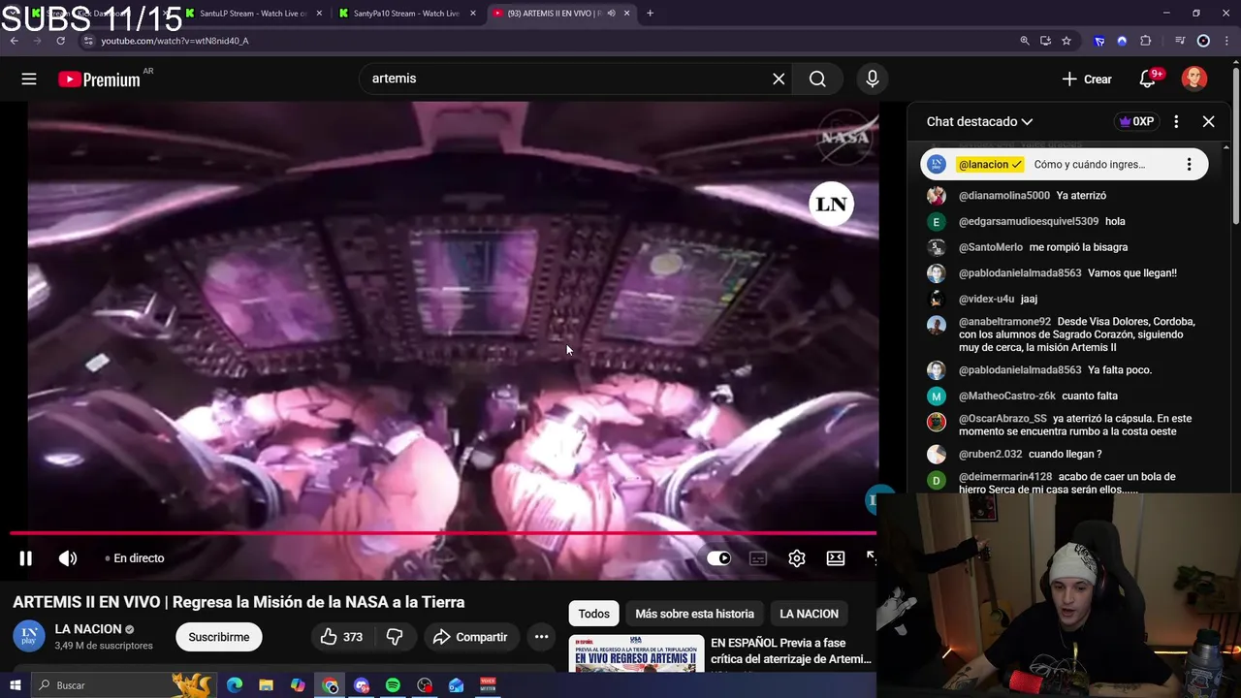The image size is (1241, 698).
Task: Open the YouTube hamburger guide menu
Action: coord(29,79)
